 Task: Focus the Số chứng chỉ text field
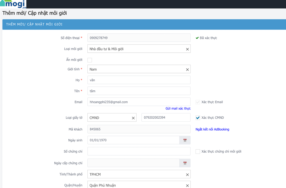click(x=139, y=151)
